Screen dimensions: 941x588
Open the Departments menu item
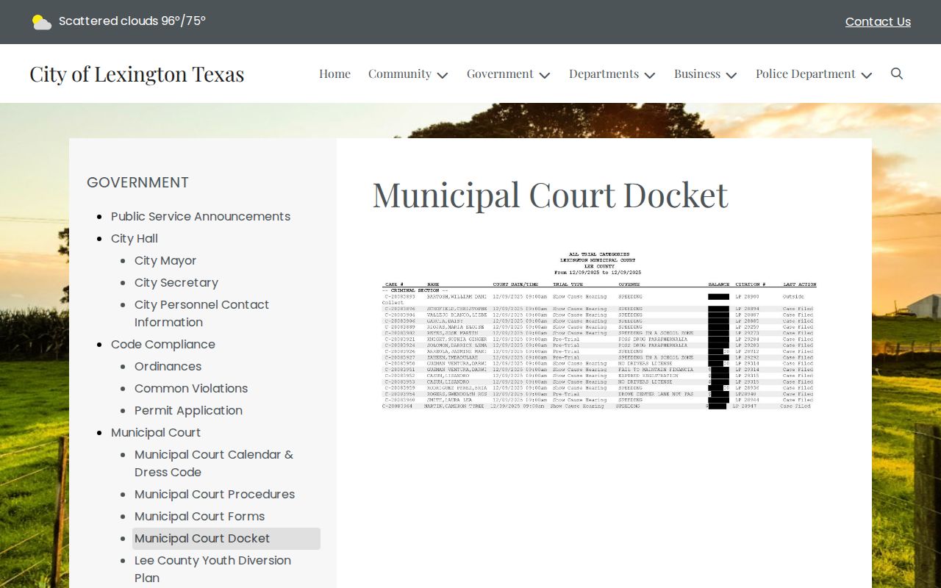604,73
